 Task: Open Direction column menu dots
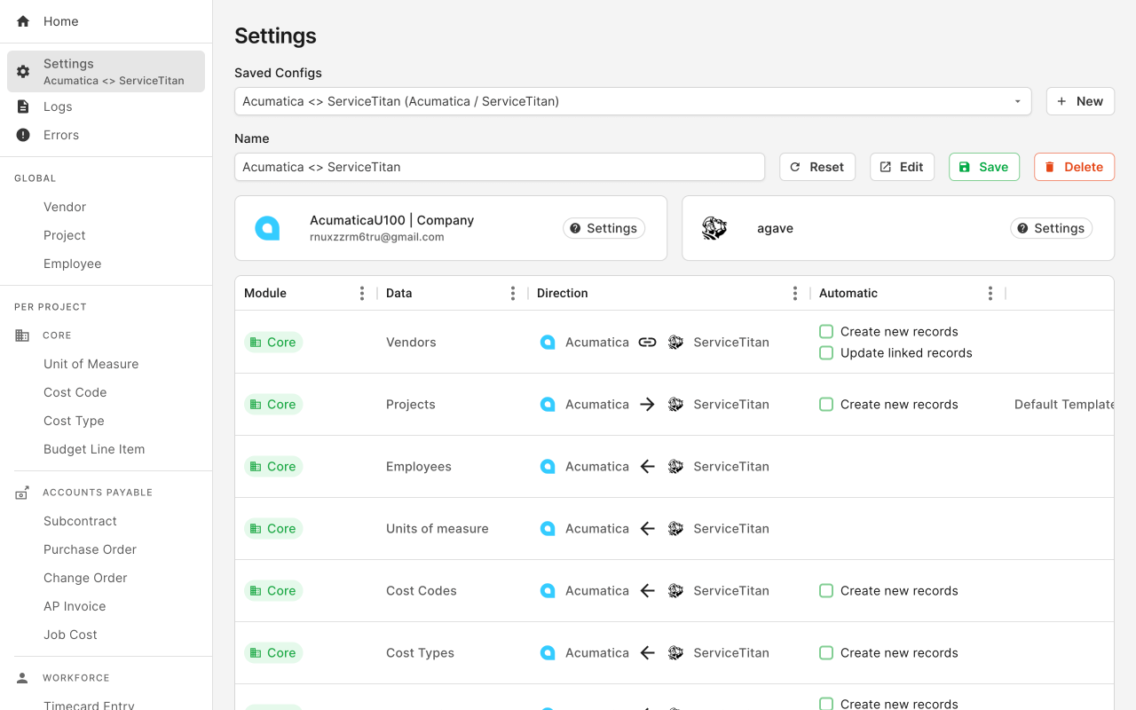point(795,293)
